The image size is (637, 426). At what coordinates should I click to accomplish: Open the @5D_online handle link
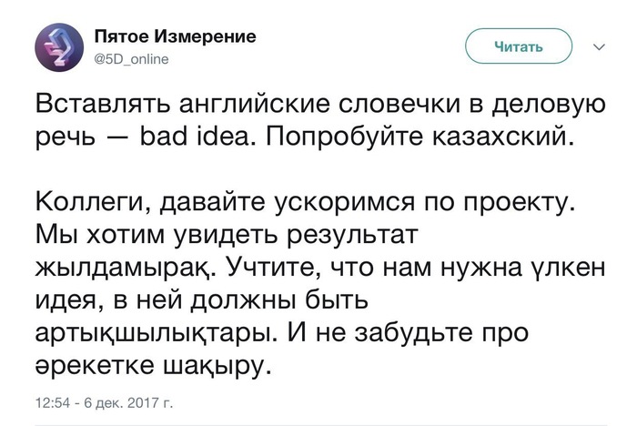(132, 58)
